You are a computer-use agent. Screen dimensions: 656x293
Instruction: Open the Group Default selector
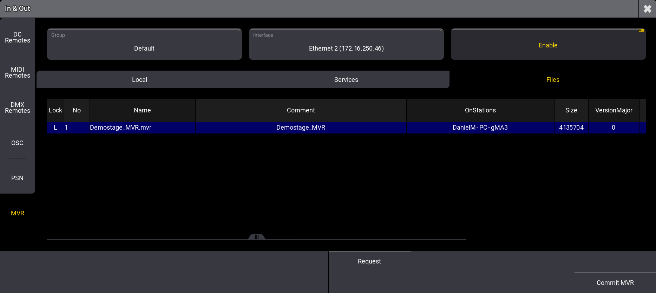coord(144,45)
